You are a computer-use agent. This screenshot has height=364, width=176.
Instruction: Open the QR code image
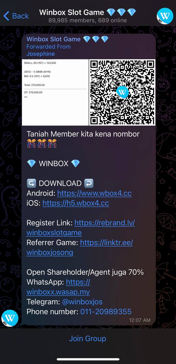click(122, 92)
